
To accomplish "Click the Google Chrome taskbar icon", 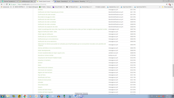I will (x=25, y=96).
